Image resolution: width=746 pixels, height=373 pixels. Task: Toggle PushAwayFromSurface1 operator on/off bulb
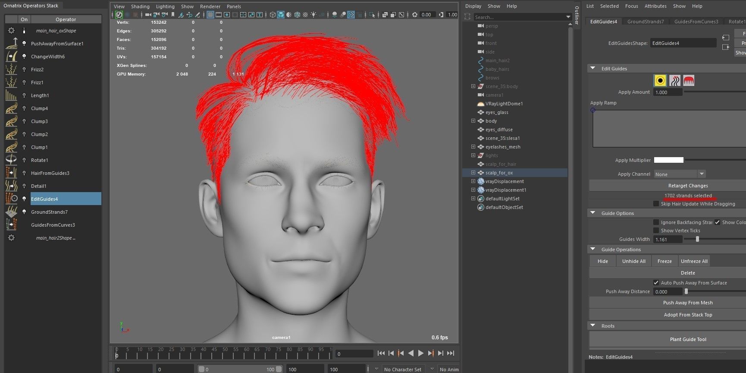coord(24,43)
